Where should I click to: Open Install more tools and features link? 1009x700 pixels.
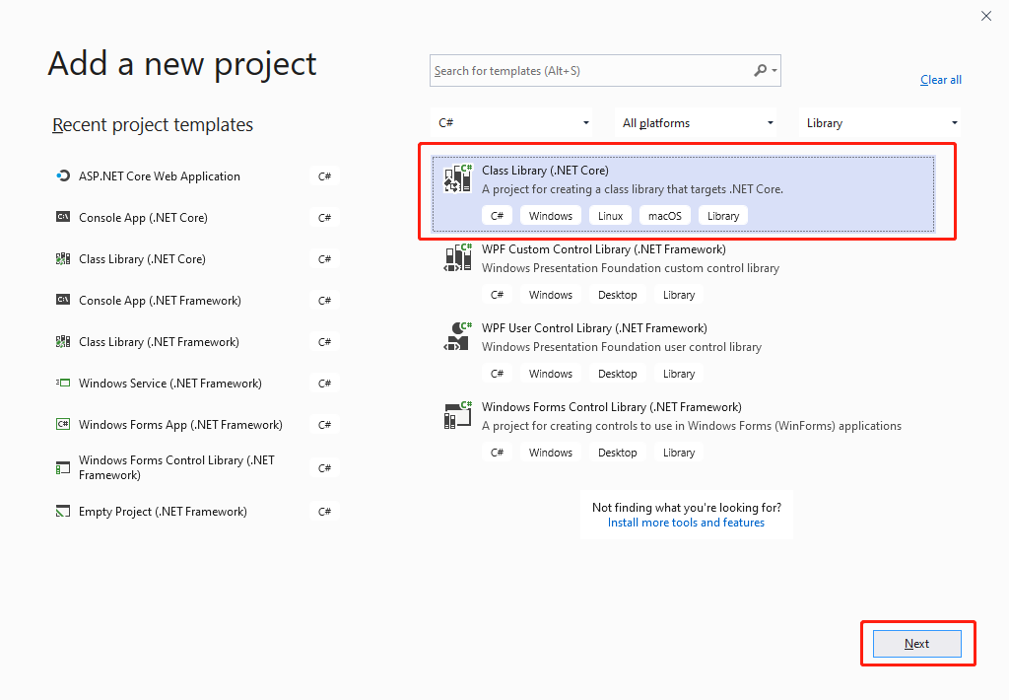pyautogui.click(x=686, y=523)
